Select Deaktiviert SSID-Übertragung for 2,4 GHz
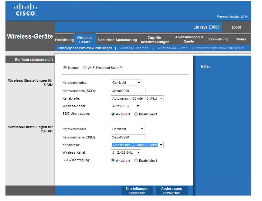 [x=136, y=160]
